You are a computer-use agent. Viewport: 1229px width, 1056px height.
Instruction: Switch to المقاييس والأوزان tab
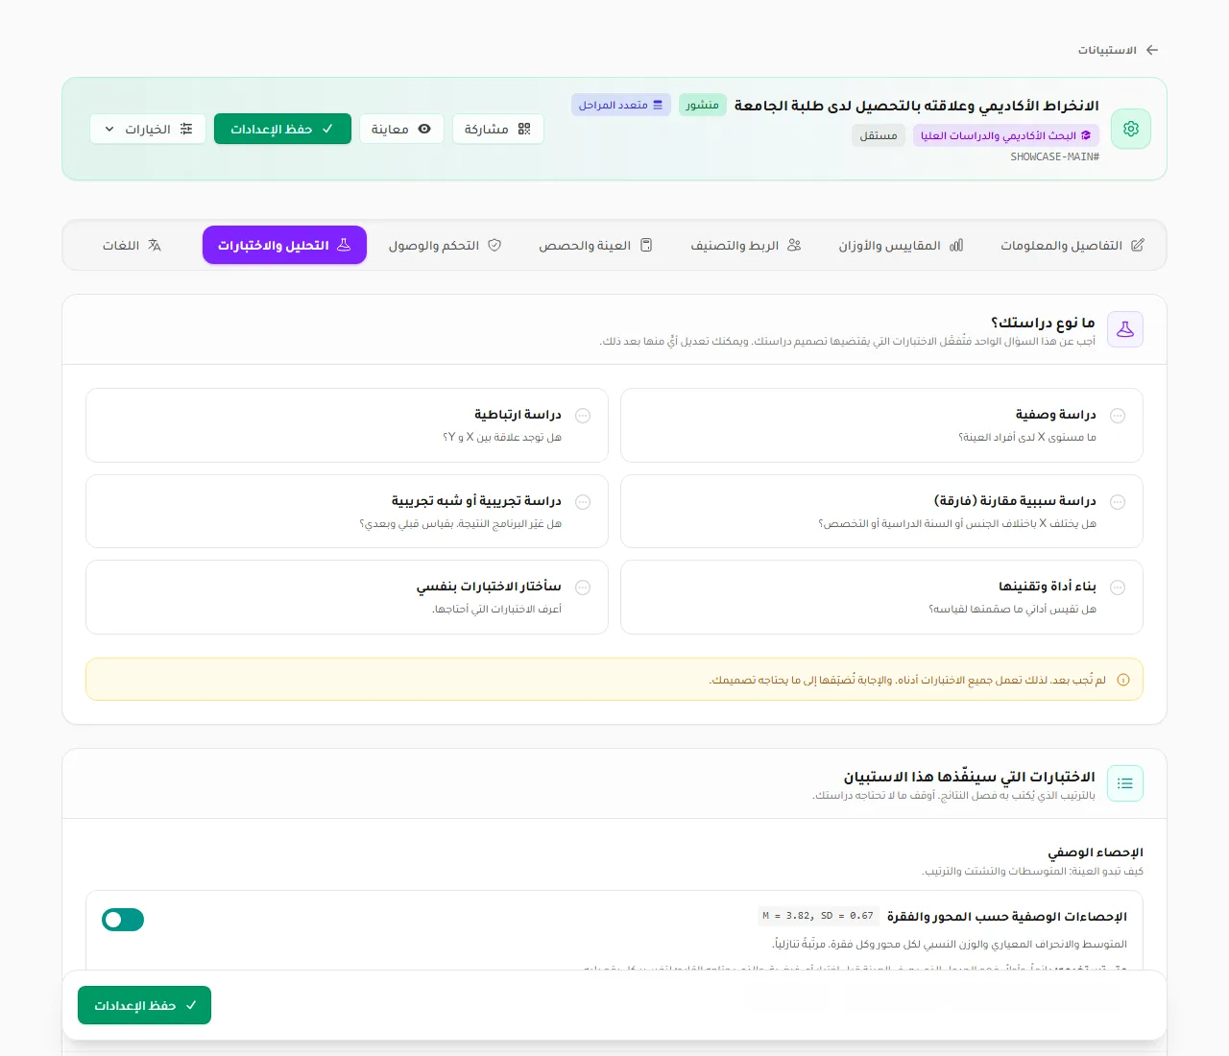coord(901,246)
